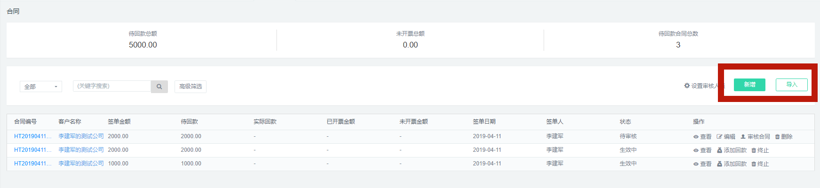Click the magnifier search button
The image size is (820, 188).
coord(159,86)
